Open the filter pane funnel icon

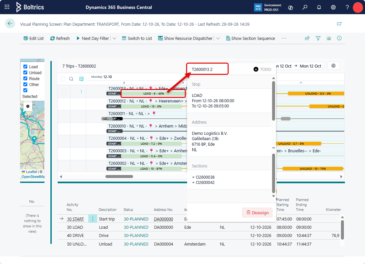[x=318, y=38]
